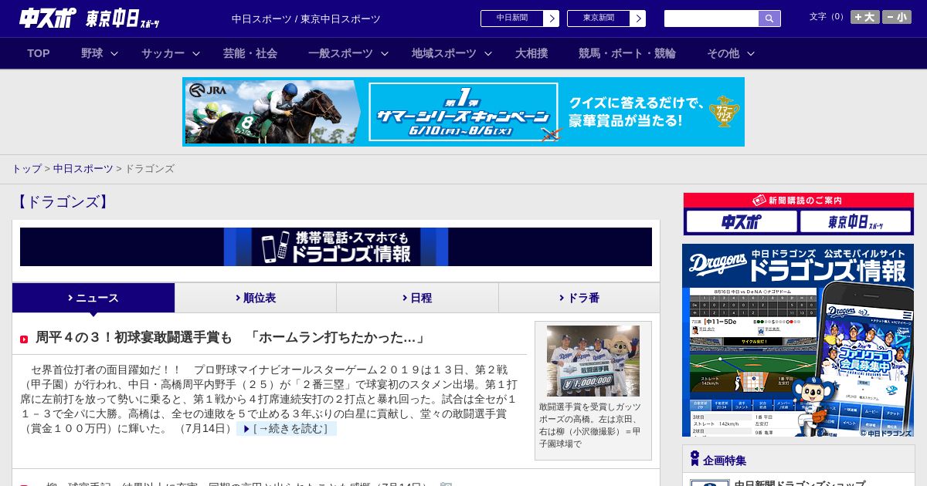
Task: Go to the TOP menu item
Action: 39,53
